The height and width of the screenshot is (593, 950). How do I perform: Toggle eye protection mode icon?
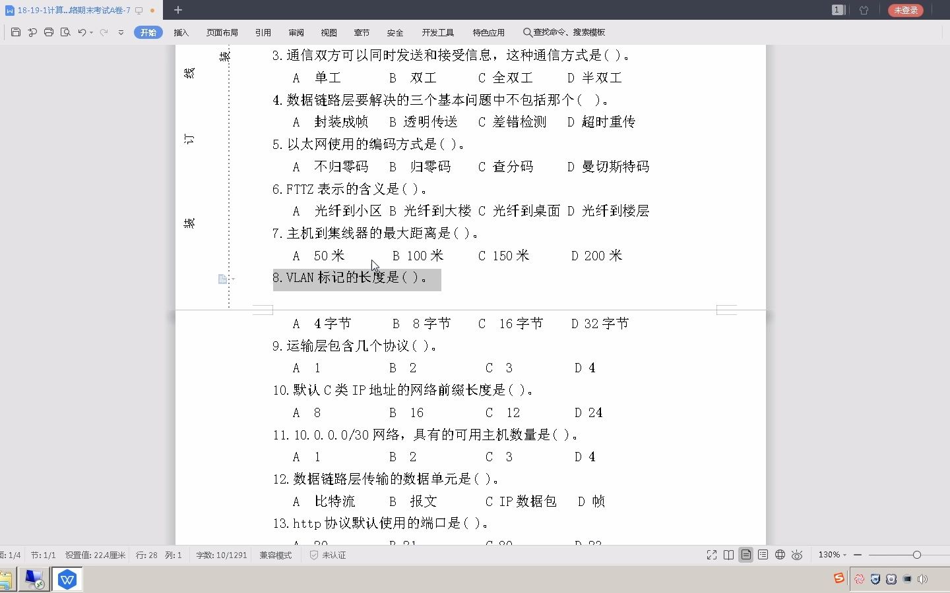pos(797,555)
